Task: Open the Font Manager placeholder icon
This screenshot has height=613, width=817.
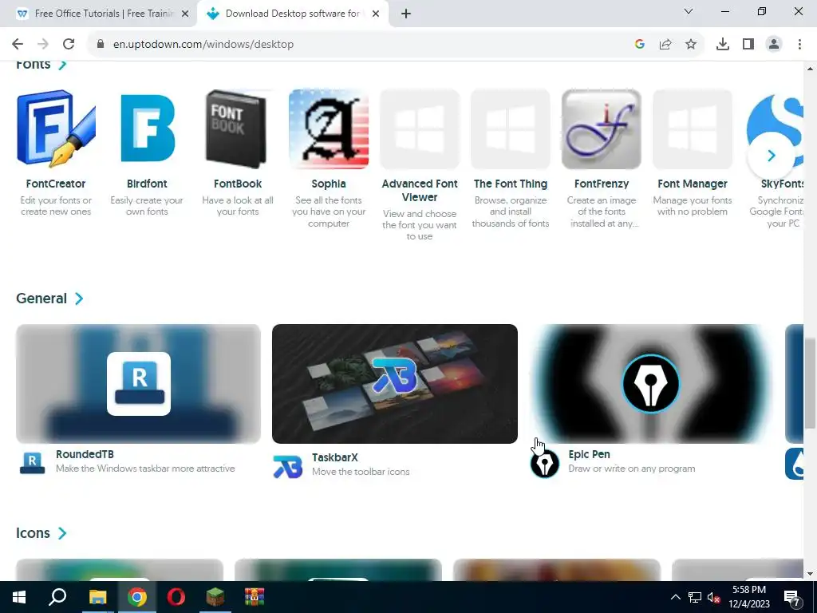Action: point(693,129)
